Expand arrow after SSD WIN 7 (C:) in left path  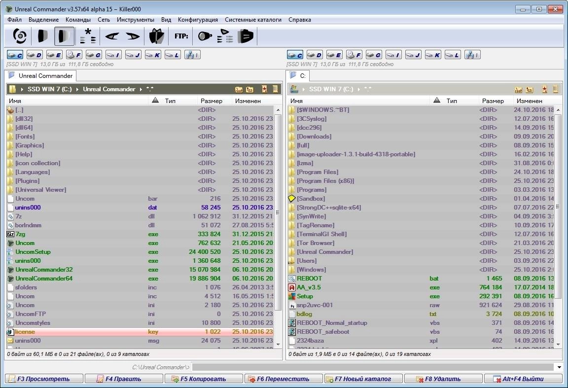(x=77, y=89)
